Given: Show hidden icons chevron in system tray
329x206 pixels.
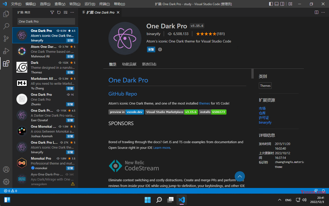Looking at the screenshot, I should tap(280, 200).
